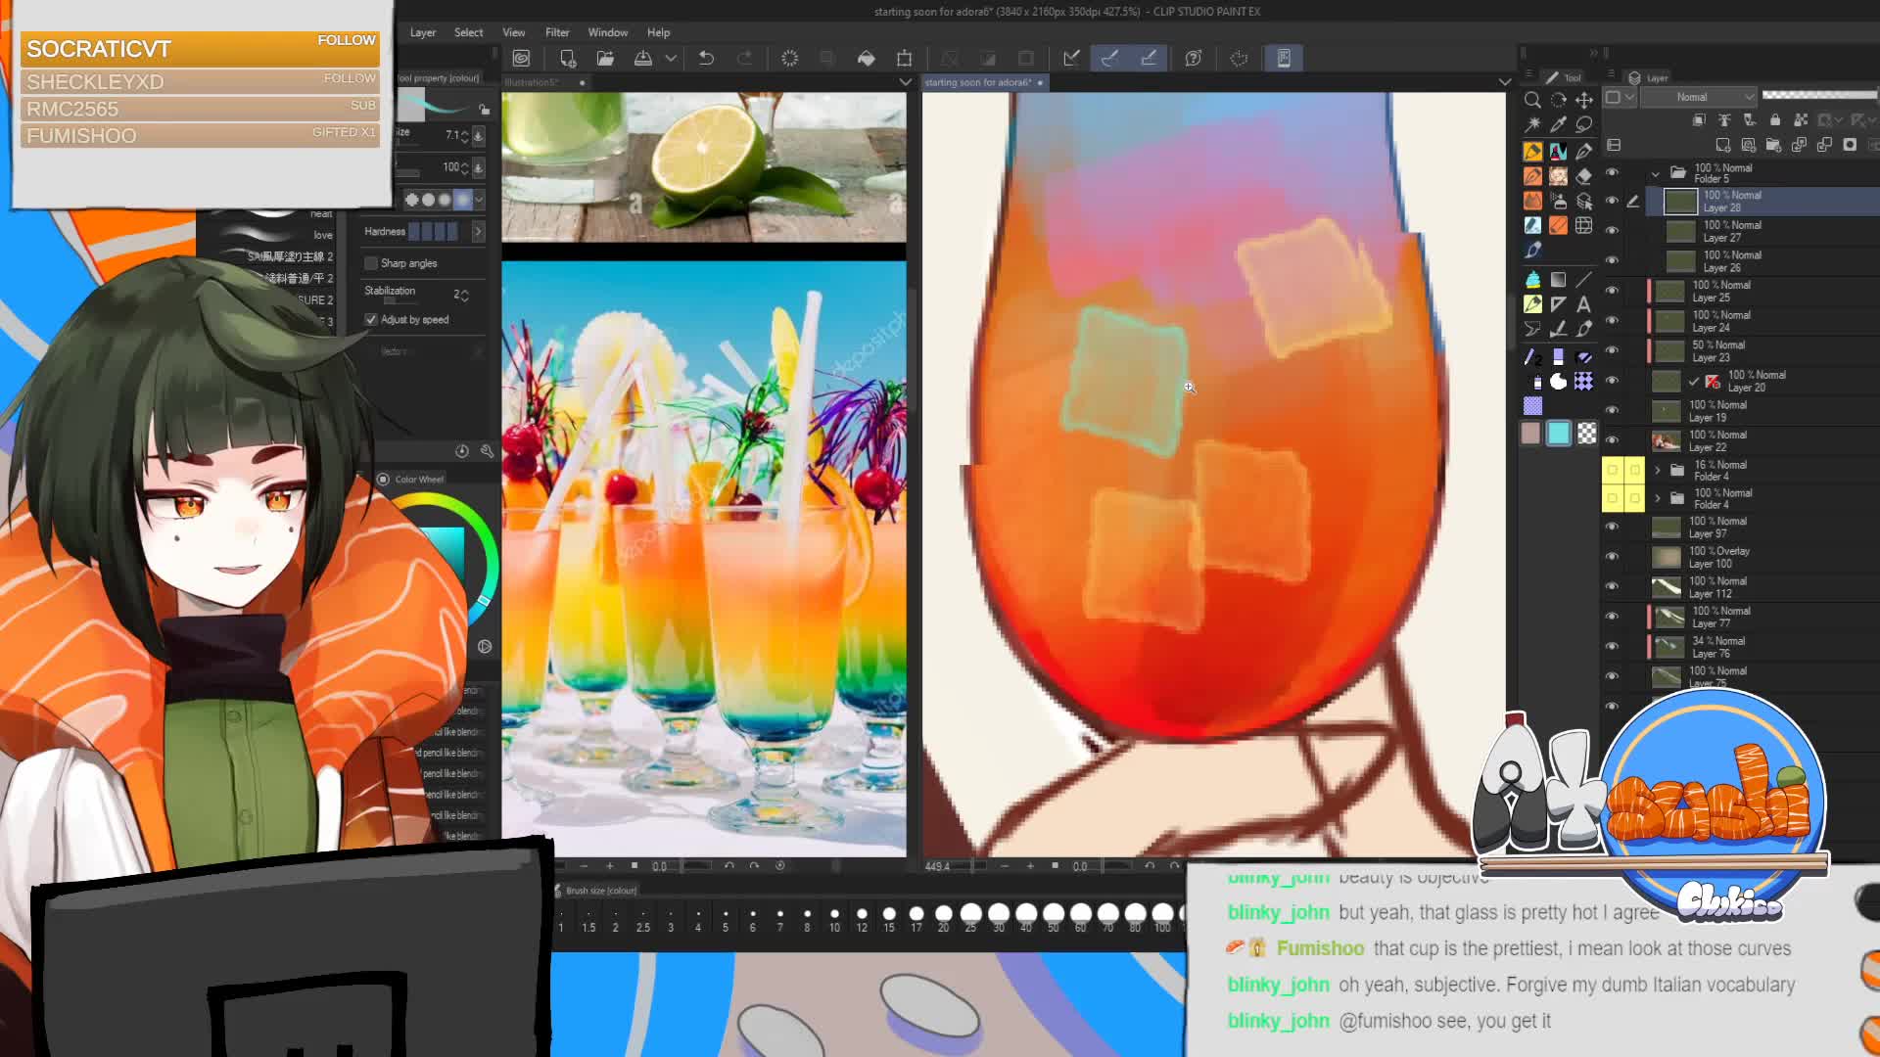Toggle visibility of Layer 76
This screenshot has height=1057, width=1880.
click(x=1612, y=647)
